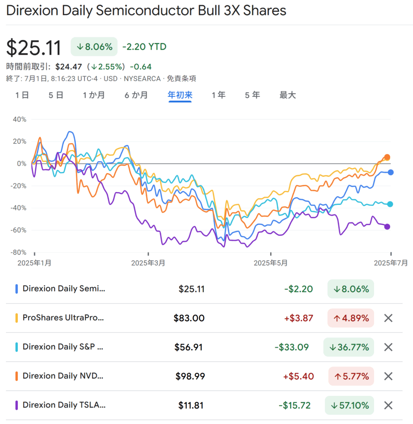Click the purple swatch beside Direxion Daily TSLA
Image resolution: width=413 pixels, height=424 pixels.
click(17, 405)
